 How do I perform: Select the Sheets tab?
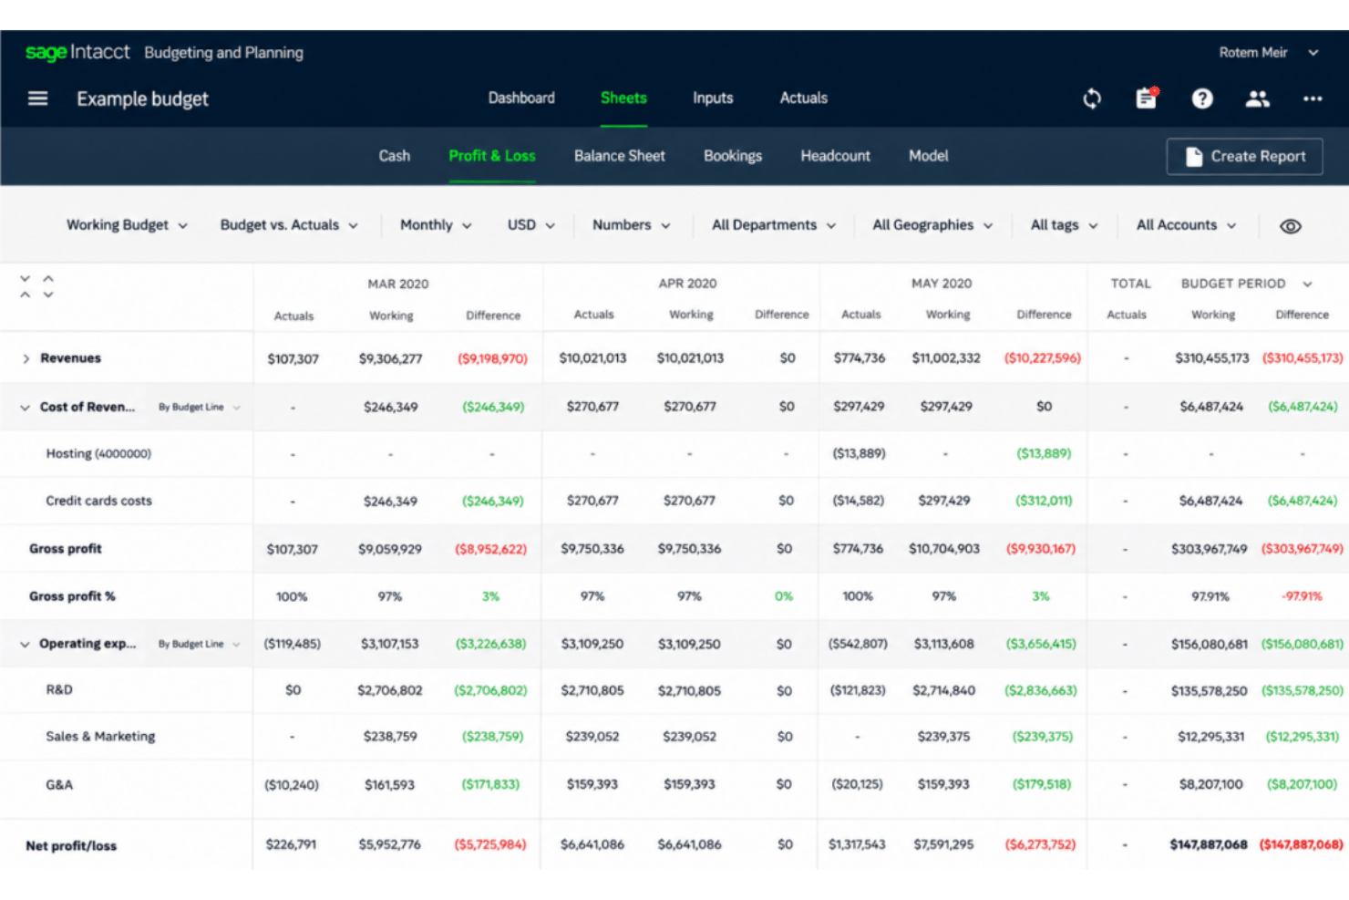pos(623,98)
